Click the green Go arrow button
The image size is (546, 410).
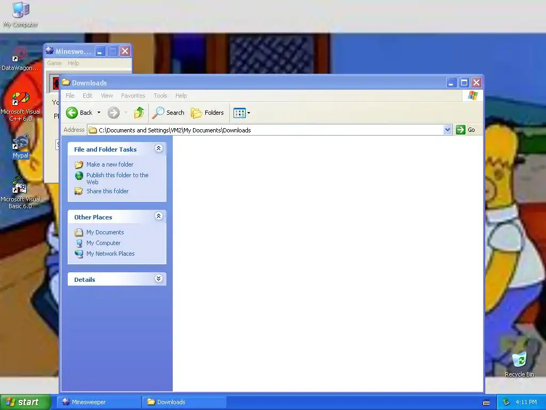click(x=460, y=130)
